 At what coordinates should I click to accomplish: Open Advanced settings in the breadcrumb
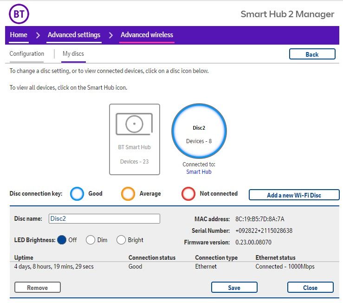[74, 35]
